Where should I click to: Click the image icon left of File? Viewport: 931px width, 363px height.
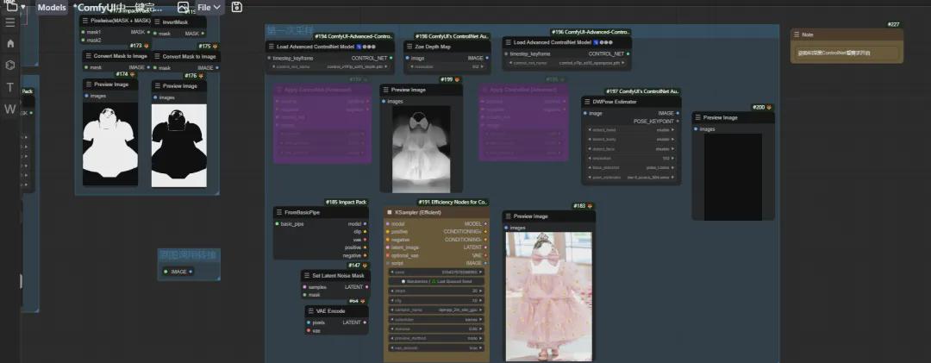point(183,7)
